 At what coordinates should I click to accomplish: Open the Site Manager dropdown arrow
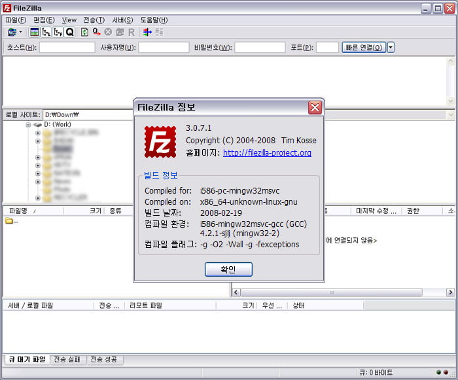point(21,32)
